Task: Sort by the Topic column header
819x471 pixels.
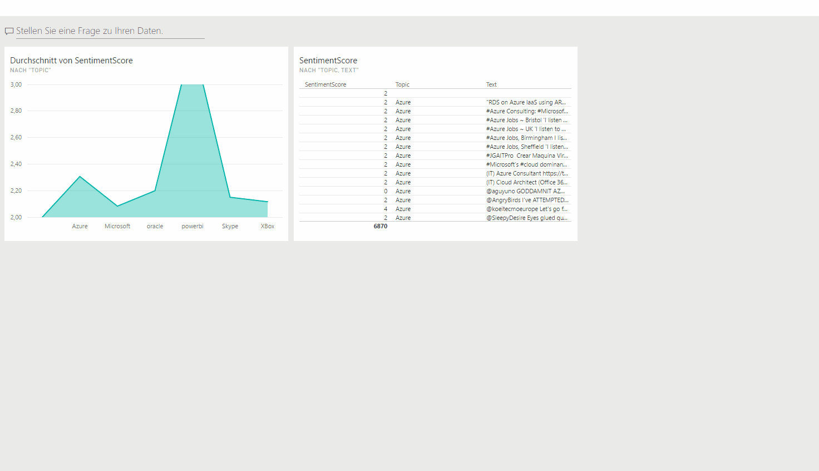Action: [x=402, y=85]
